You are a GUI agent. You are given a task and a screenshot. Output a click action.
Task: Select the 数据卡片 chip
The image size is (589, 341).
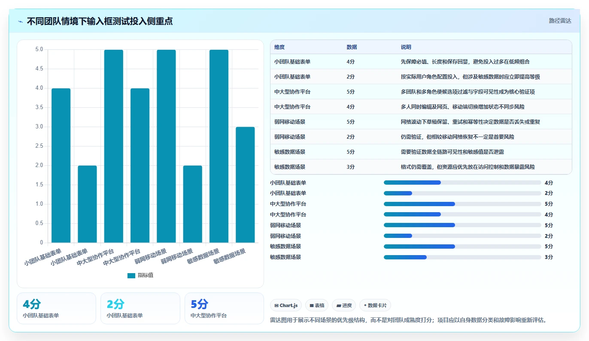coord(375,305)
